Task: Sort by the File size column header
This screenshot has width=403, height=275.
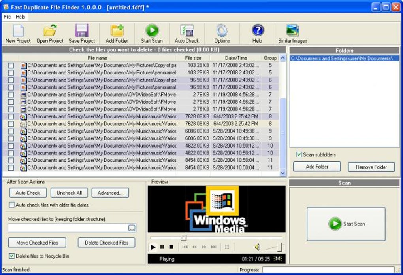Action: 193,58
